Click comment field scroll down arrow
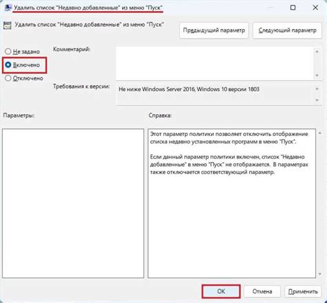Image resolution: width=327 pixels, height=303 pixels. [x=317, y=75]
